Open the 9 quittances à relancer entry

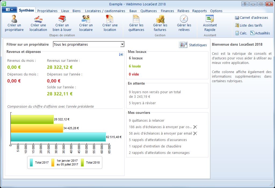pos(147,121)
